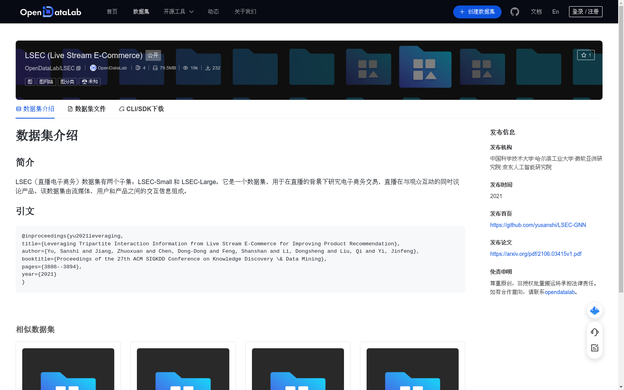Star the LSEC dataset
This screenshot has height=390, width=624.
[586, 55]
